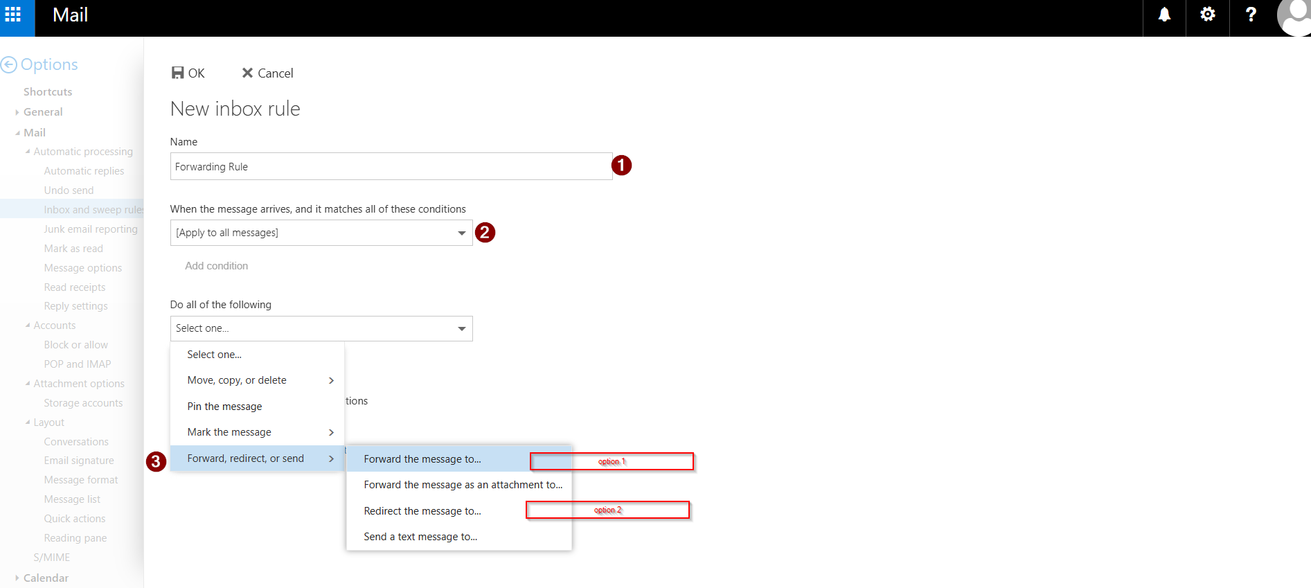Choose Forward the message to...
The height and width of the screenshot is (588, 1311).
(422, 459)
